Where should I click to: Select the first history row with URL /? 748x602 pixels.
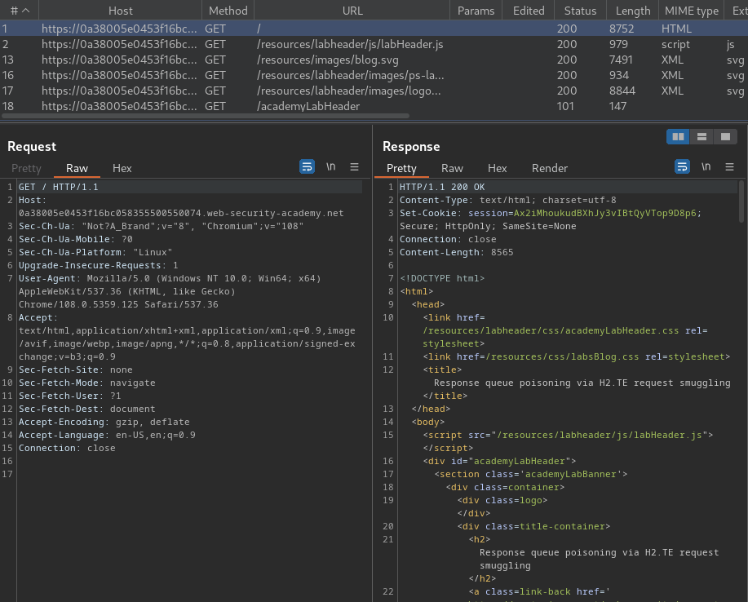(374, 29)
